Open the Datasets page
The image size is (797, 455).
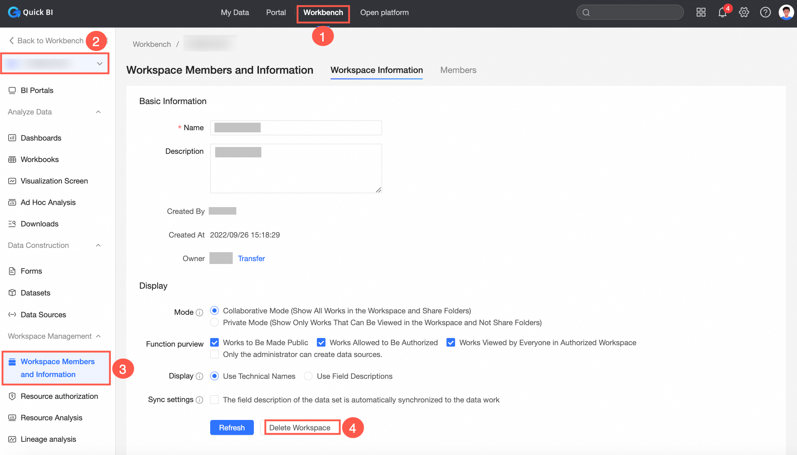35,293
